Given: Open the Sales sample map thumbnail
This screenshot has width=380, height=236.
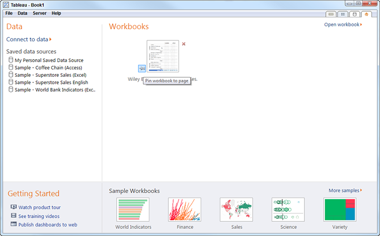Looking at the screenshot, I should pyautogui.click(x=236, y=210).
